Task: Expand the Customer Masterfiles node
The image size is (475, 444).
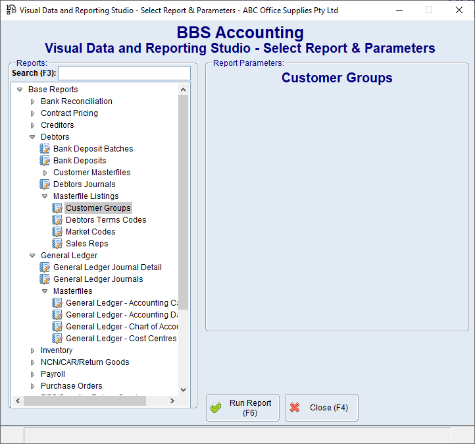Action: click(45, 173)
